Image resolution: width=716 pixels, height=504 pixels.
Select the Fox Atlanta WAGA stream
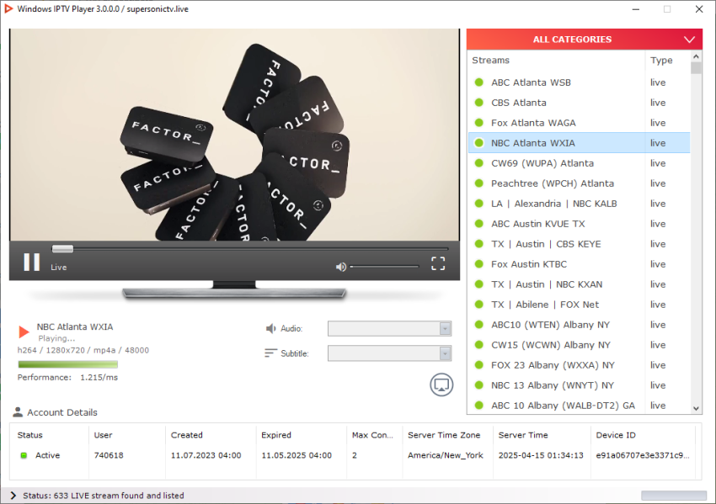pos(579,123)
